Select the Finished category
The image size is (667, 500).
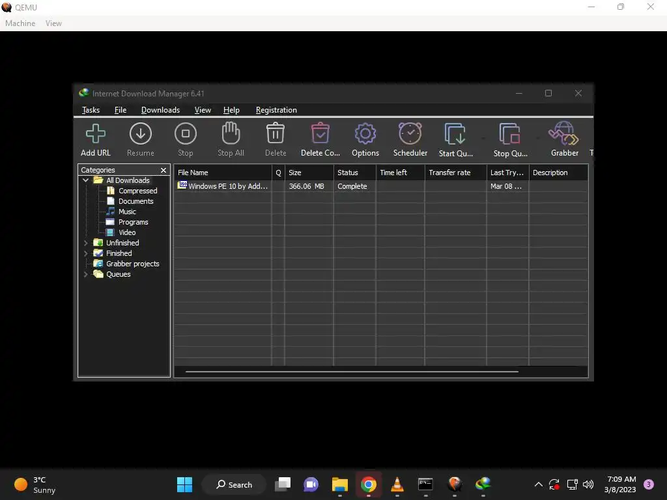pyautogui.click(x=119, y=253)
